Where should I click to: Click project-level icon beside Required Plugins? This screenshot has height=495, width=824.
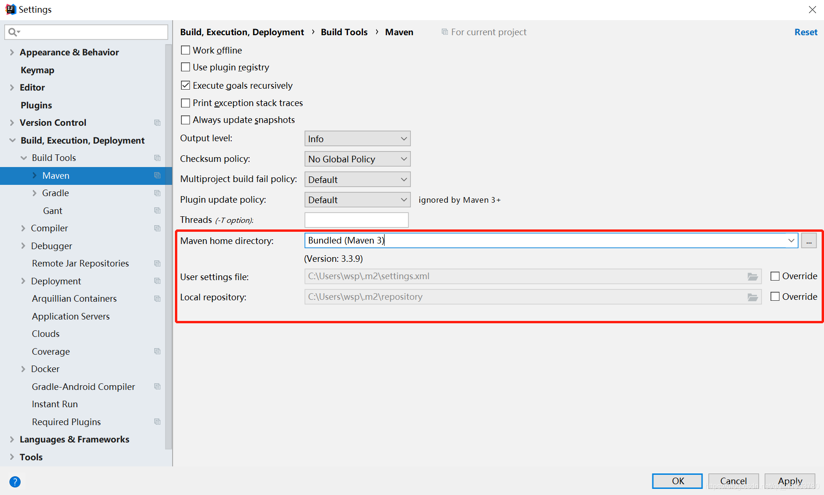pos(158,422)
